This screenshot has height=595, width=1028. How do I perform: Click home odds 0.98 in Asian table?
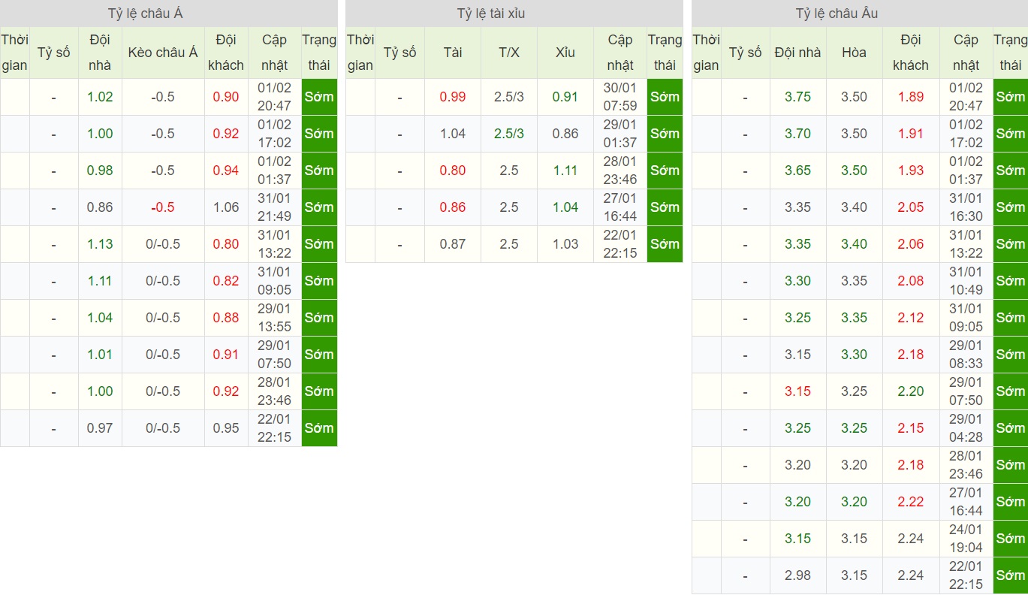click(100, 171)
